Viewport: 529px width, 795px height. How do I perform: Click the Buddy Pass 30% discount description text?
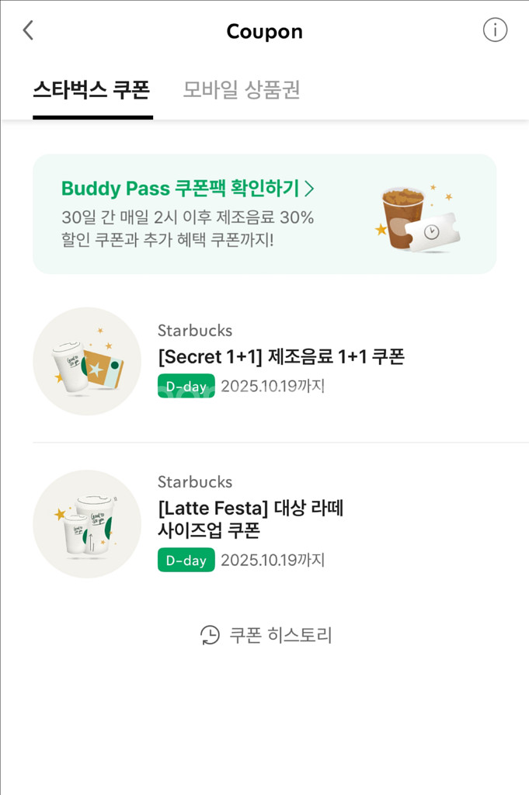(187, 229)
